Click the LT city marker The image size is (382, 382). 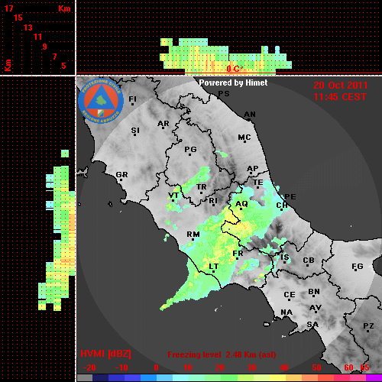pos(214,267)
